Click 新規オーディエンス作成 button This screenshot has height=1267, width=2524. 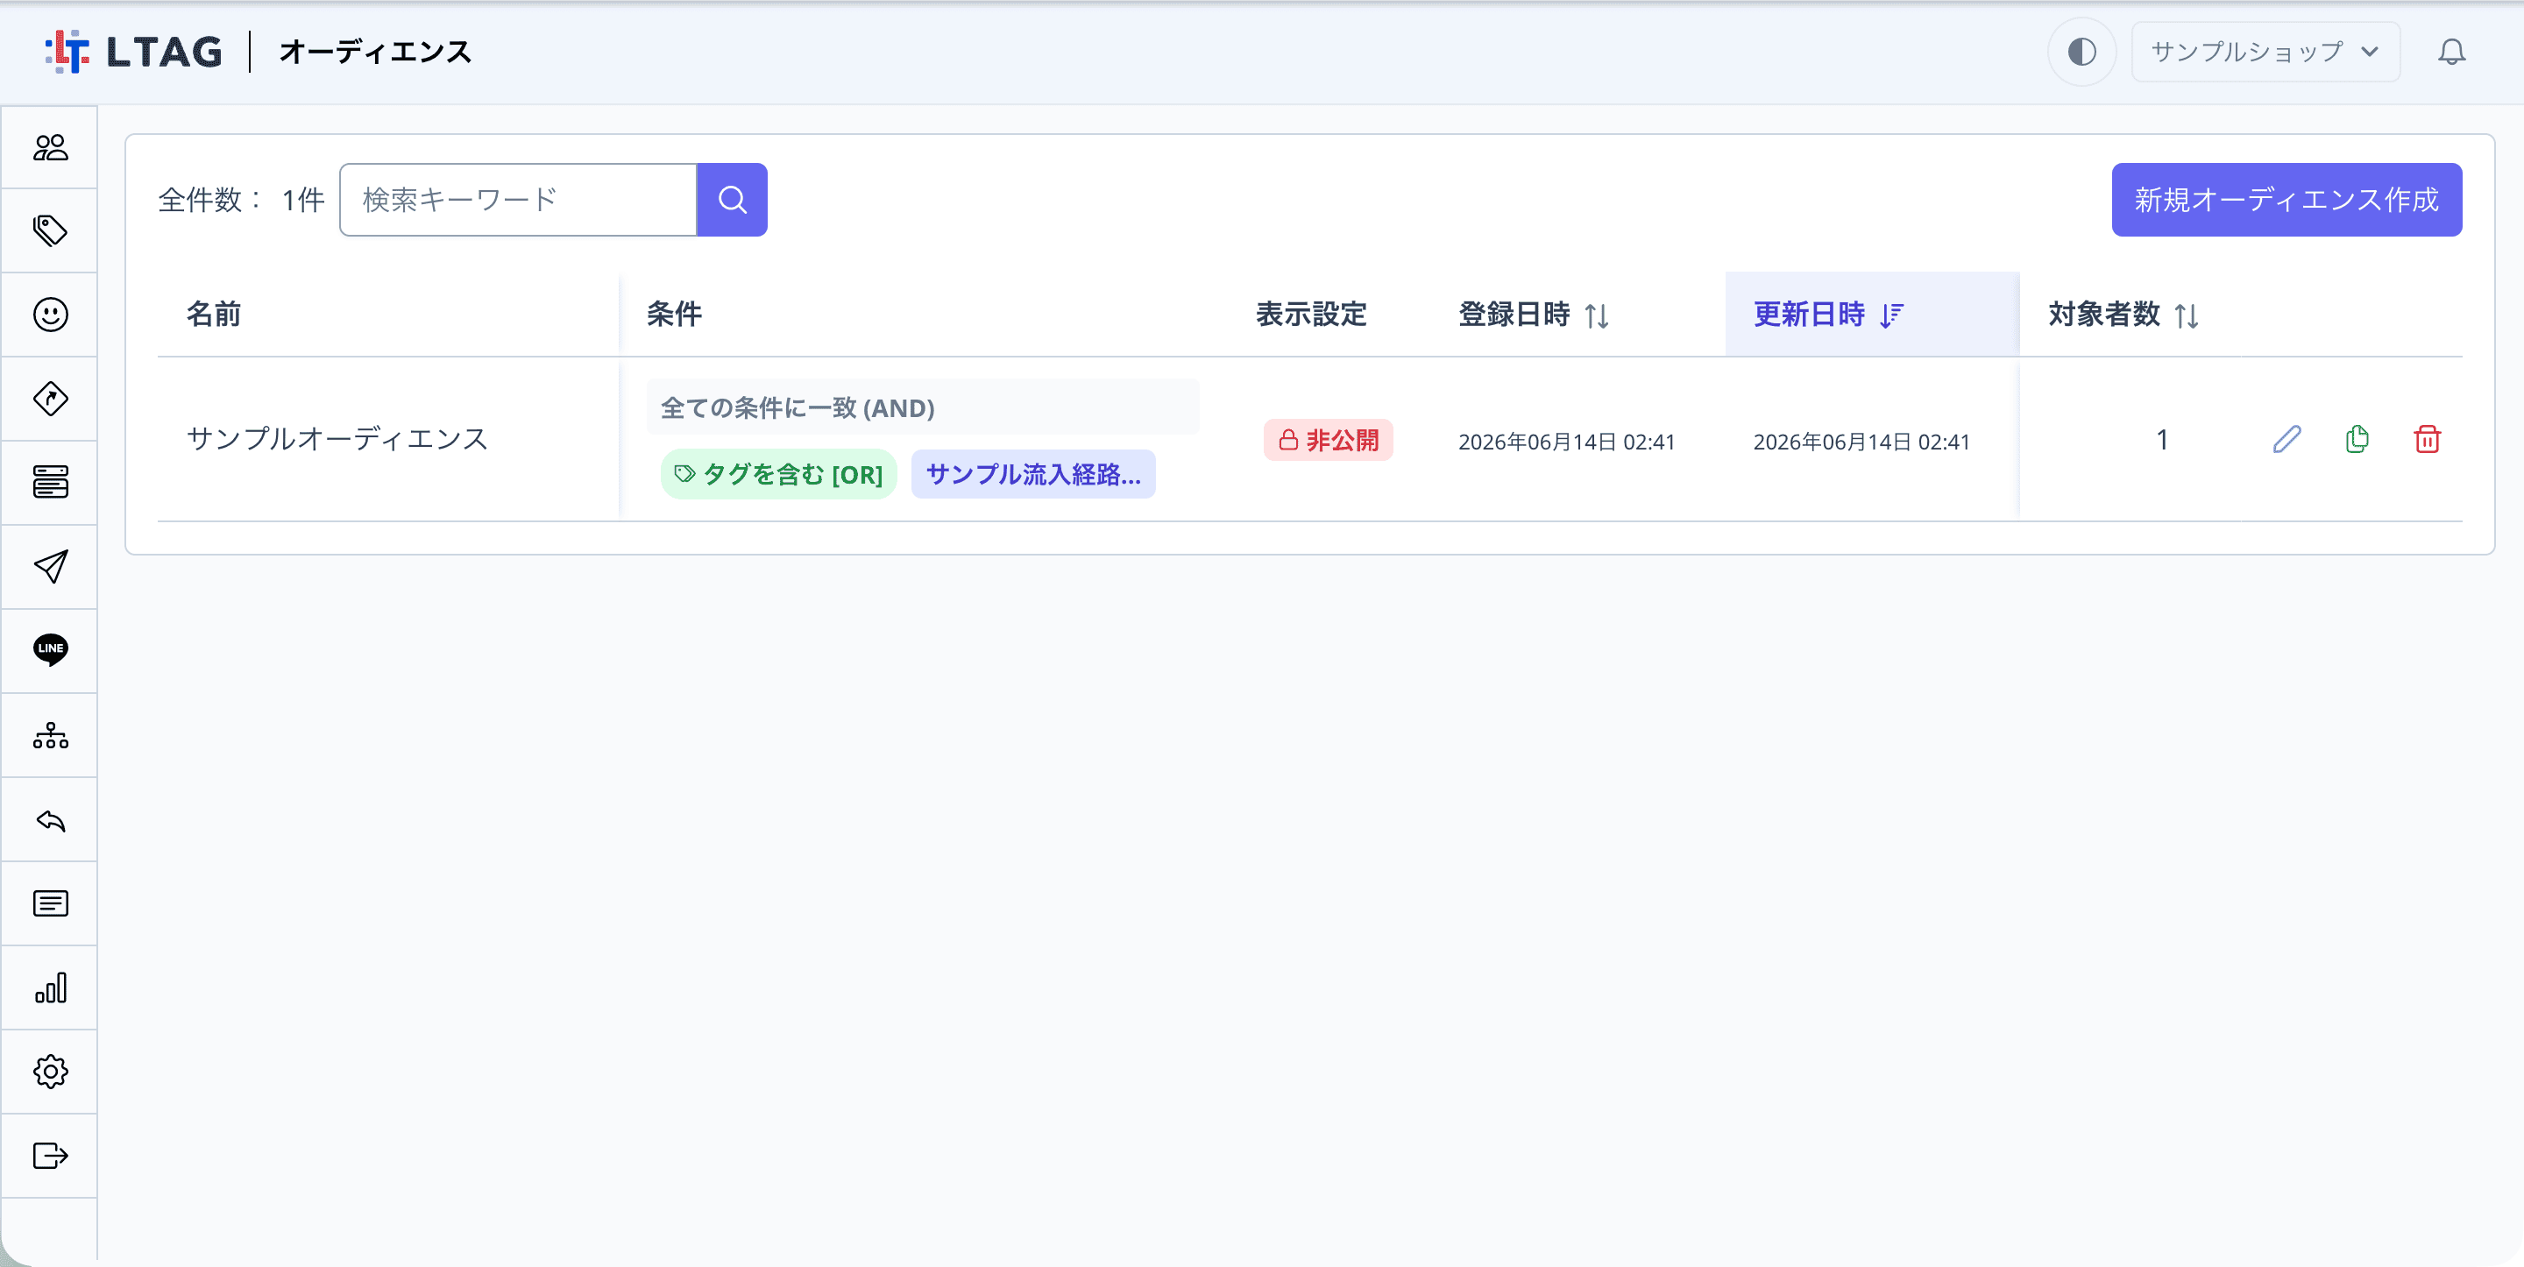point(2286,200)
